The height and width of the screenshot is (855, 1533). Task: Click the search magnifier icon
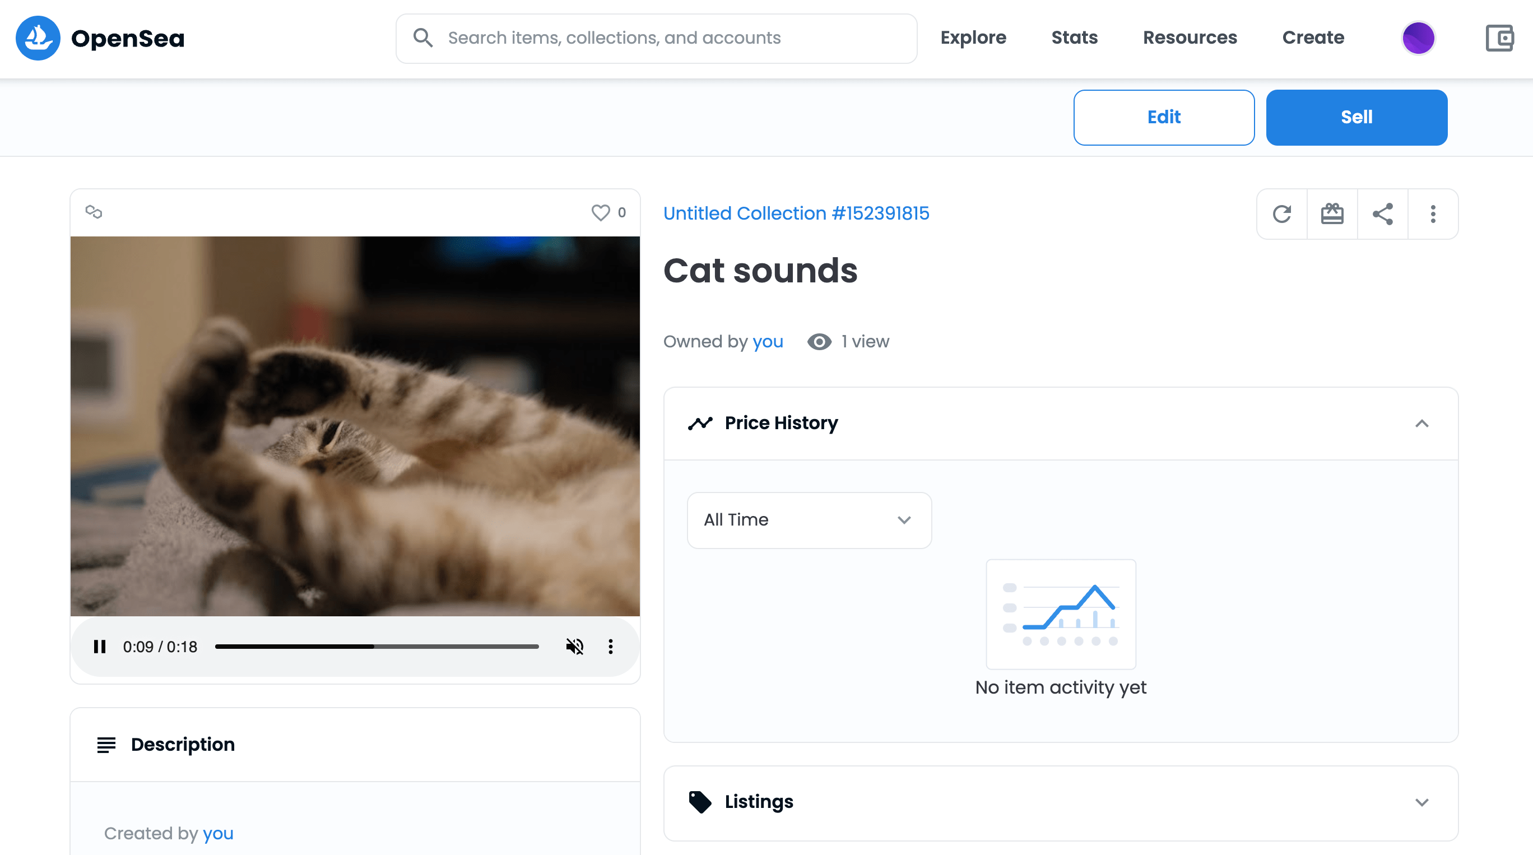tap(422, 38)
